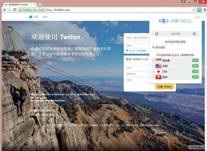Open the 关于 nav item
Screen dimensions: 207x151
point(45,17)
